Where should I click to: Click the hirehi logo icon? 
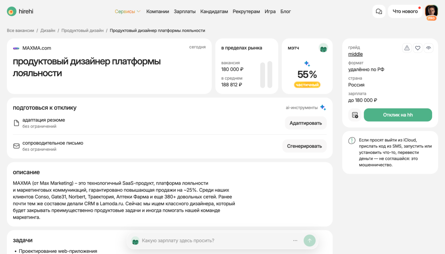click(x=12, y=12)
